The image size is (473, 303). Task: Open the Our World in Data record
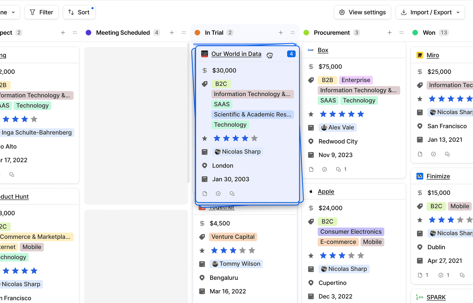coord(236,54)
